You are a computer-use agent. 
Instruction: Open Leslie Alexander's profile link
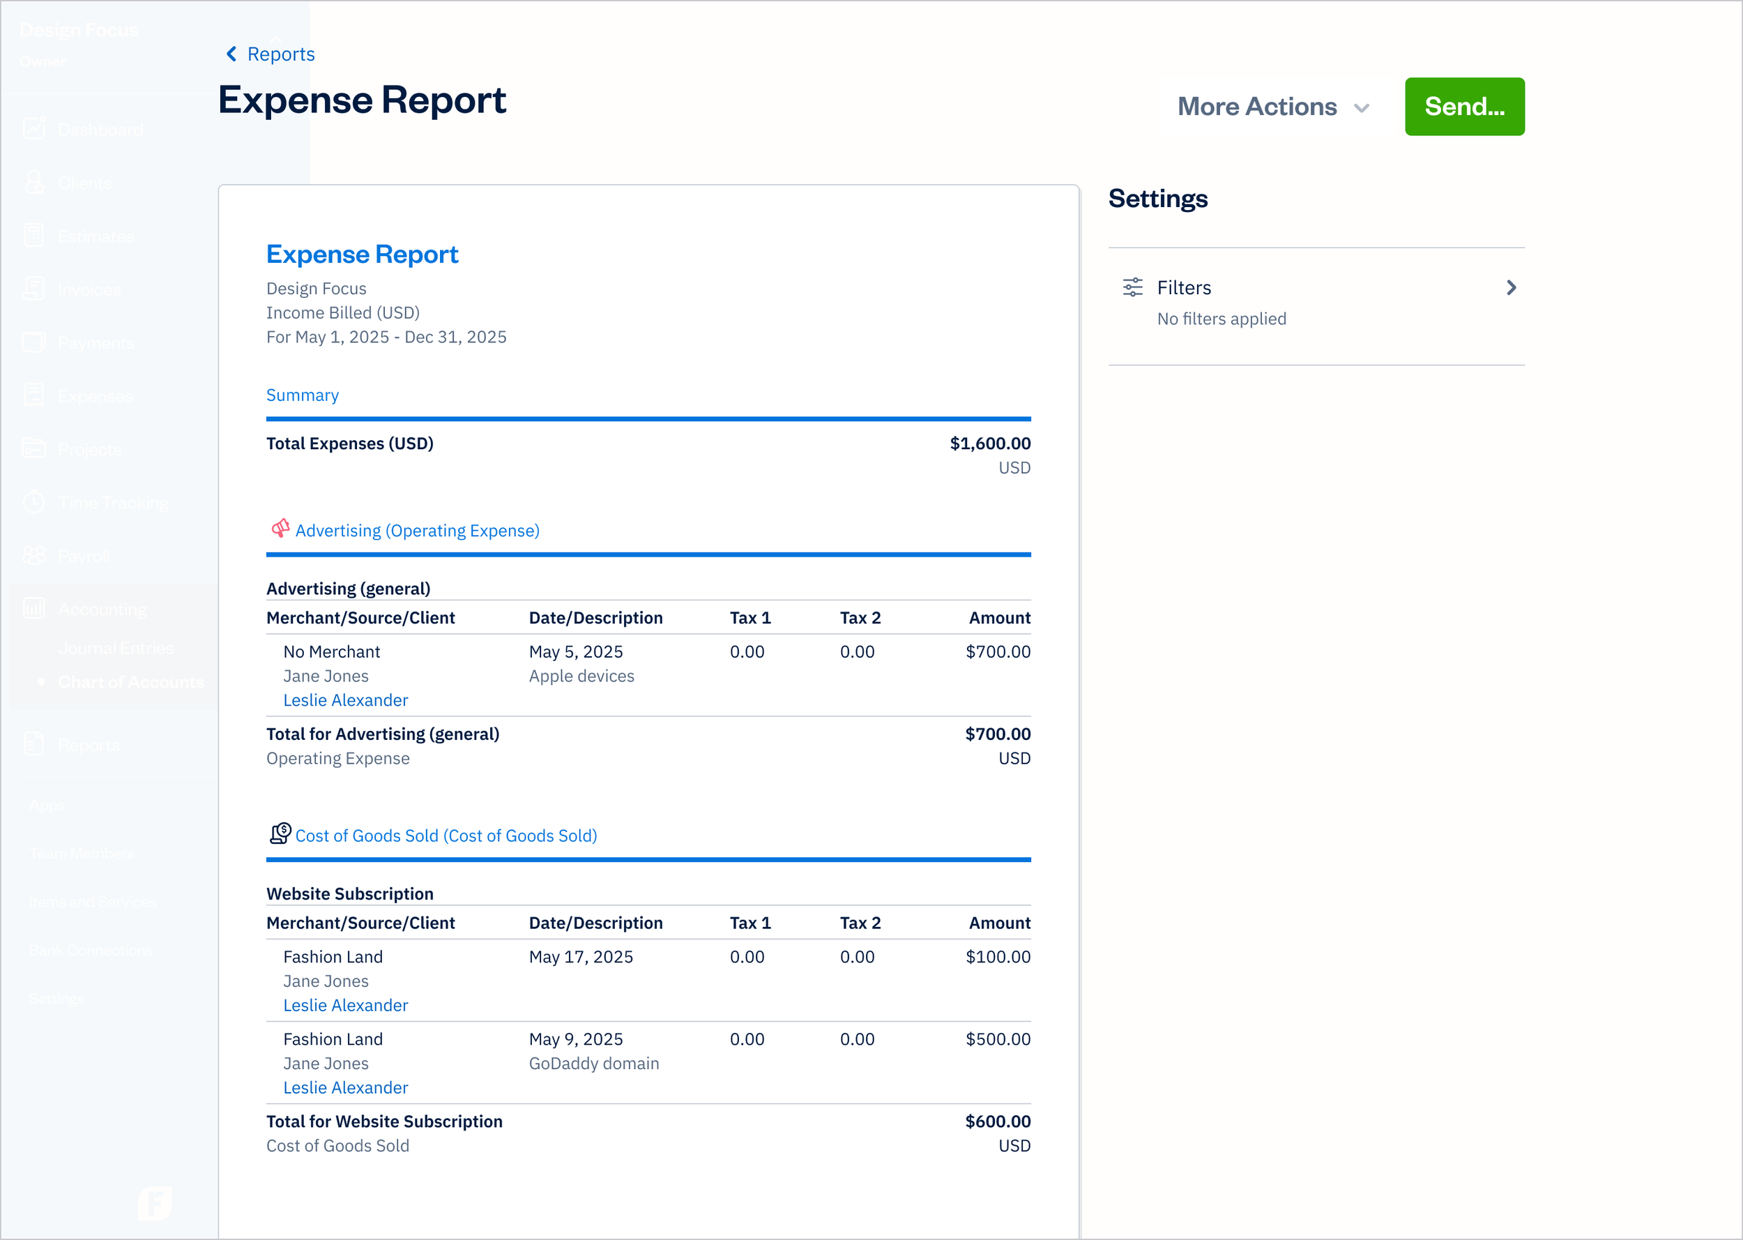tap(345, 700)
